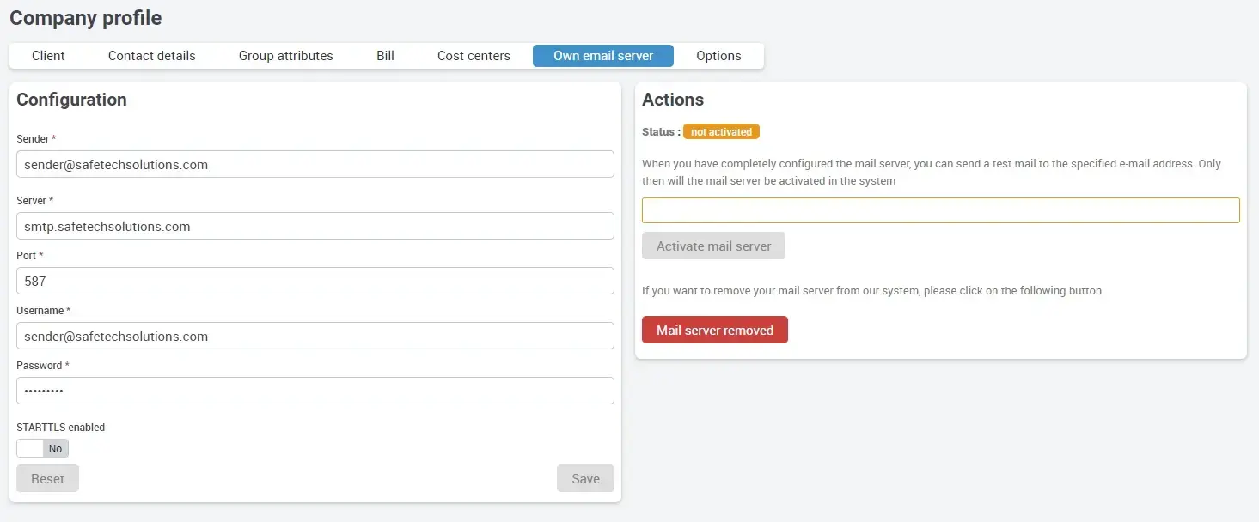Select the Own email server tab
This screenshot has height=522, width=1259.
602,56
